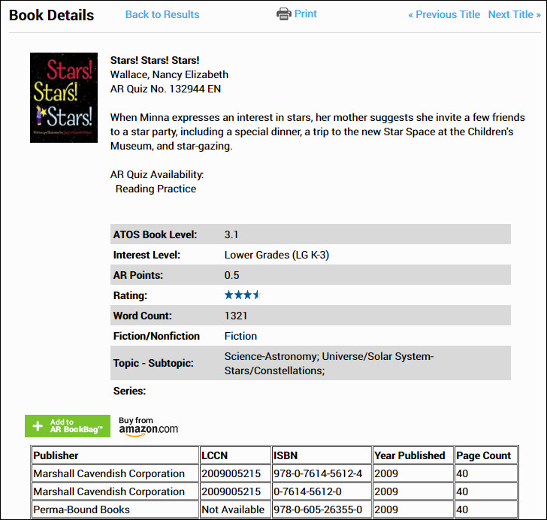
Task: Click the Year Published column header
Action: [413, 455]
